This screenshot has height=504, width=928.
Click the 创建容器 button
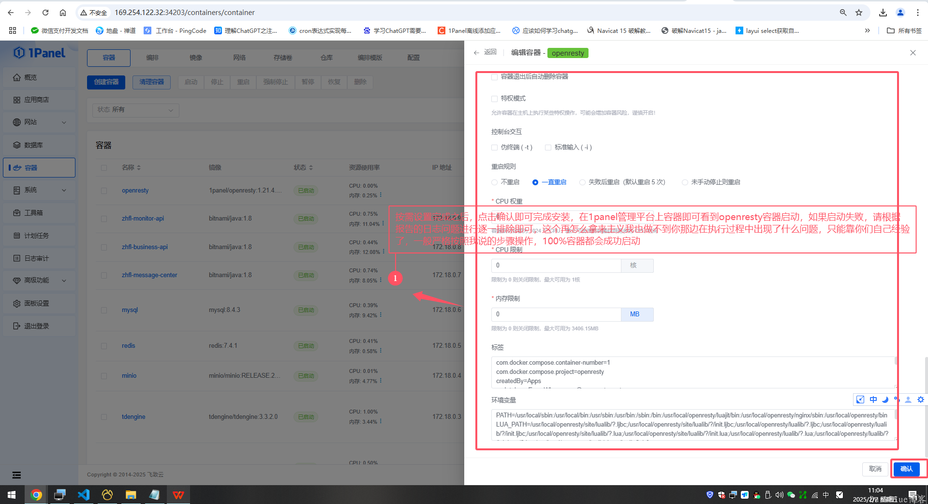(x=106, y=82)
